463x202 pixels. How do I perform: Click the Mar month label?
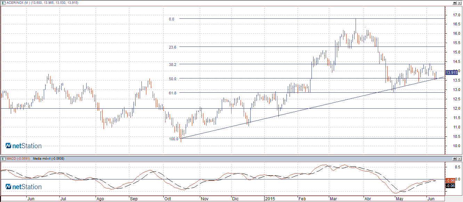[333, 199]
